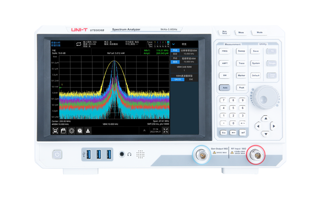Open the VBW:3dB RBW ratio field
The height and width of the screenshot is (203, 327).
[x=184, y=68]
